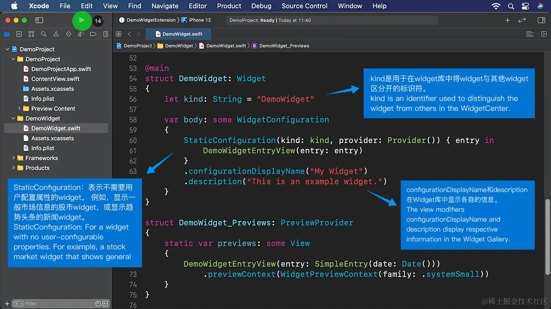Open the Find navigator tab
This screenshot has width=551, height=309.
(x=44, y=34)
